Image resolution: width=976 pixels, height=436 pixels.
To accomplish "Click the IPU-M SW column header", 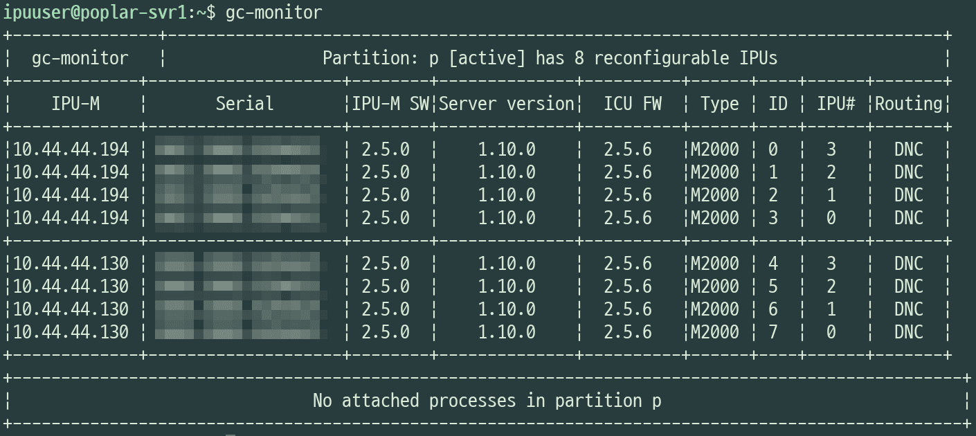I will [x=390, y=104].
